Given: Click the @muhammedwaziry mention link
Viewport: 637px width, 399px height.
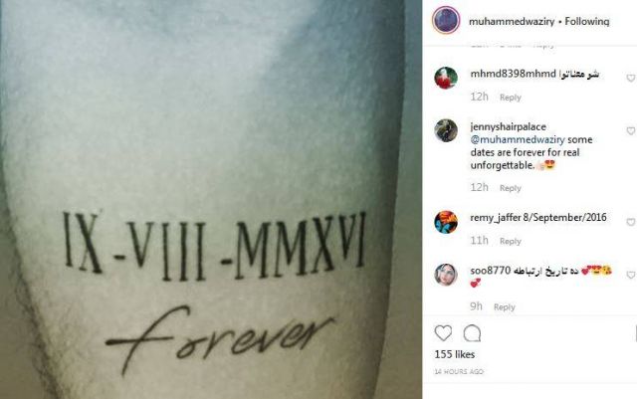Looking at the screenshot, I should 518,139.
